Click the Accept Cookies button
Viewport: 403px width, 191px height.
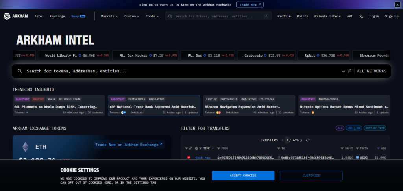tap(243, 176)
